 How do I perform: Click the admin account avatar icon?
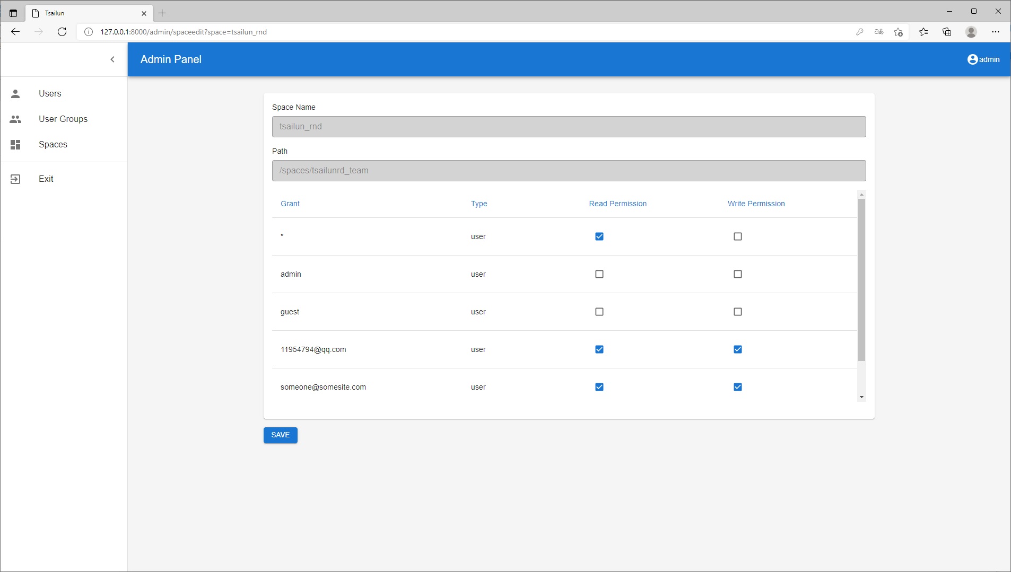(x=972, y=59)
